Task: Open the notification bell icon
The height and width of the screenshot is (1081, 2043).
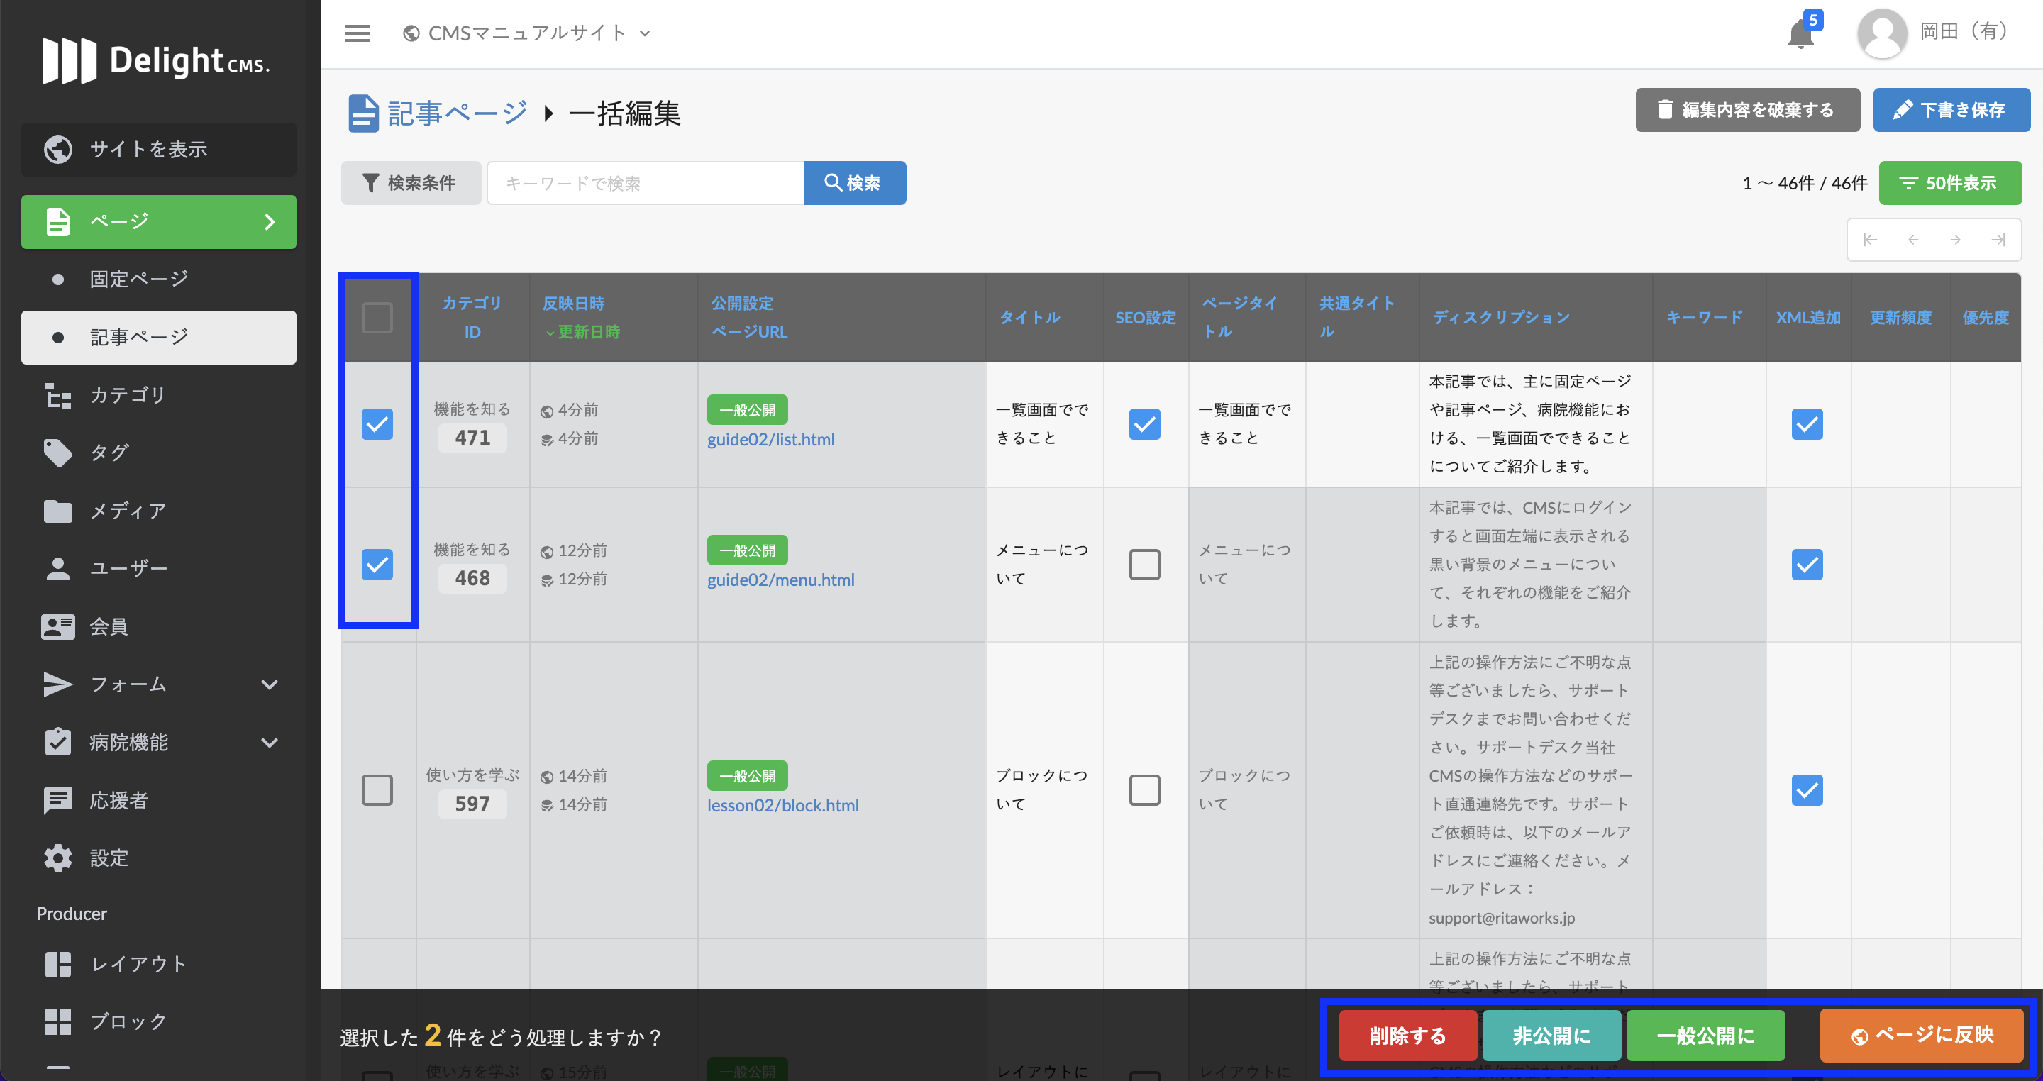Action: (1800, 34)
